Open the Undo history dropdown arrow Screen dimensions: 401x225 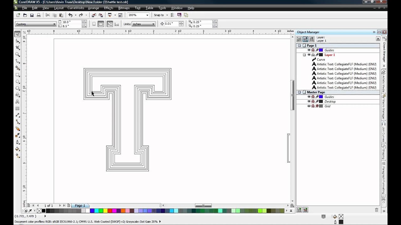76,15
